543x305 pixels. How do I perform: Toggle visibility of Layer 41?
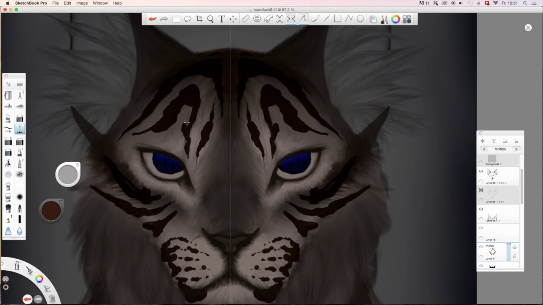(481, 247)
